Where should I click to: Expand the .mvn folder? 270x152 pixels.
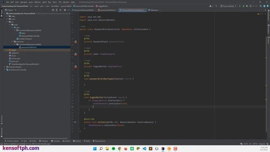pos(7,19)
